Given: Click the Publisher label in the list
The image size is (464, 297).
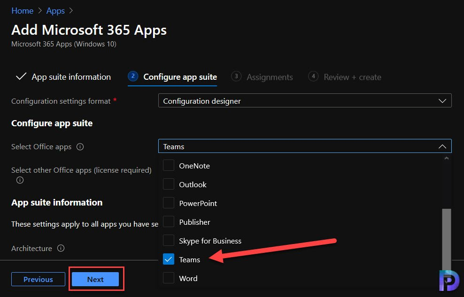Looking at the screenshot, I should pyautogui.click(x=194, y=222).
